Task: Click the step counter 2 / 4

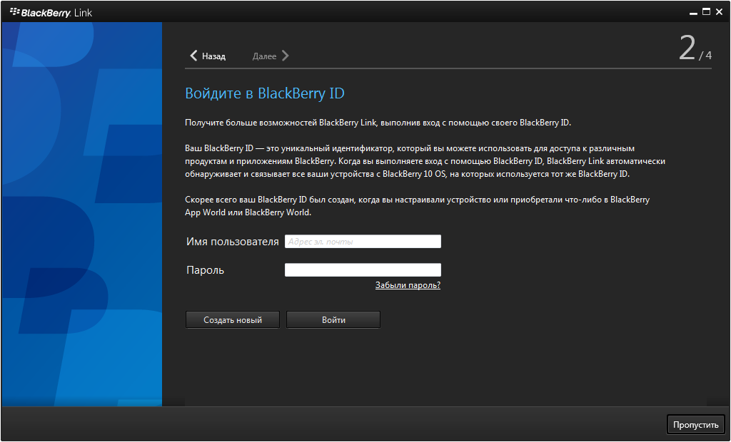Action: click(x=695, y=48)
